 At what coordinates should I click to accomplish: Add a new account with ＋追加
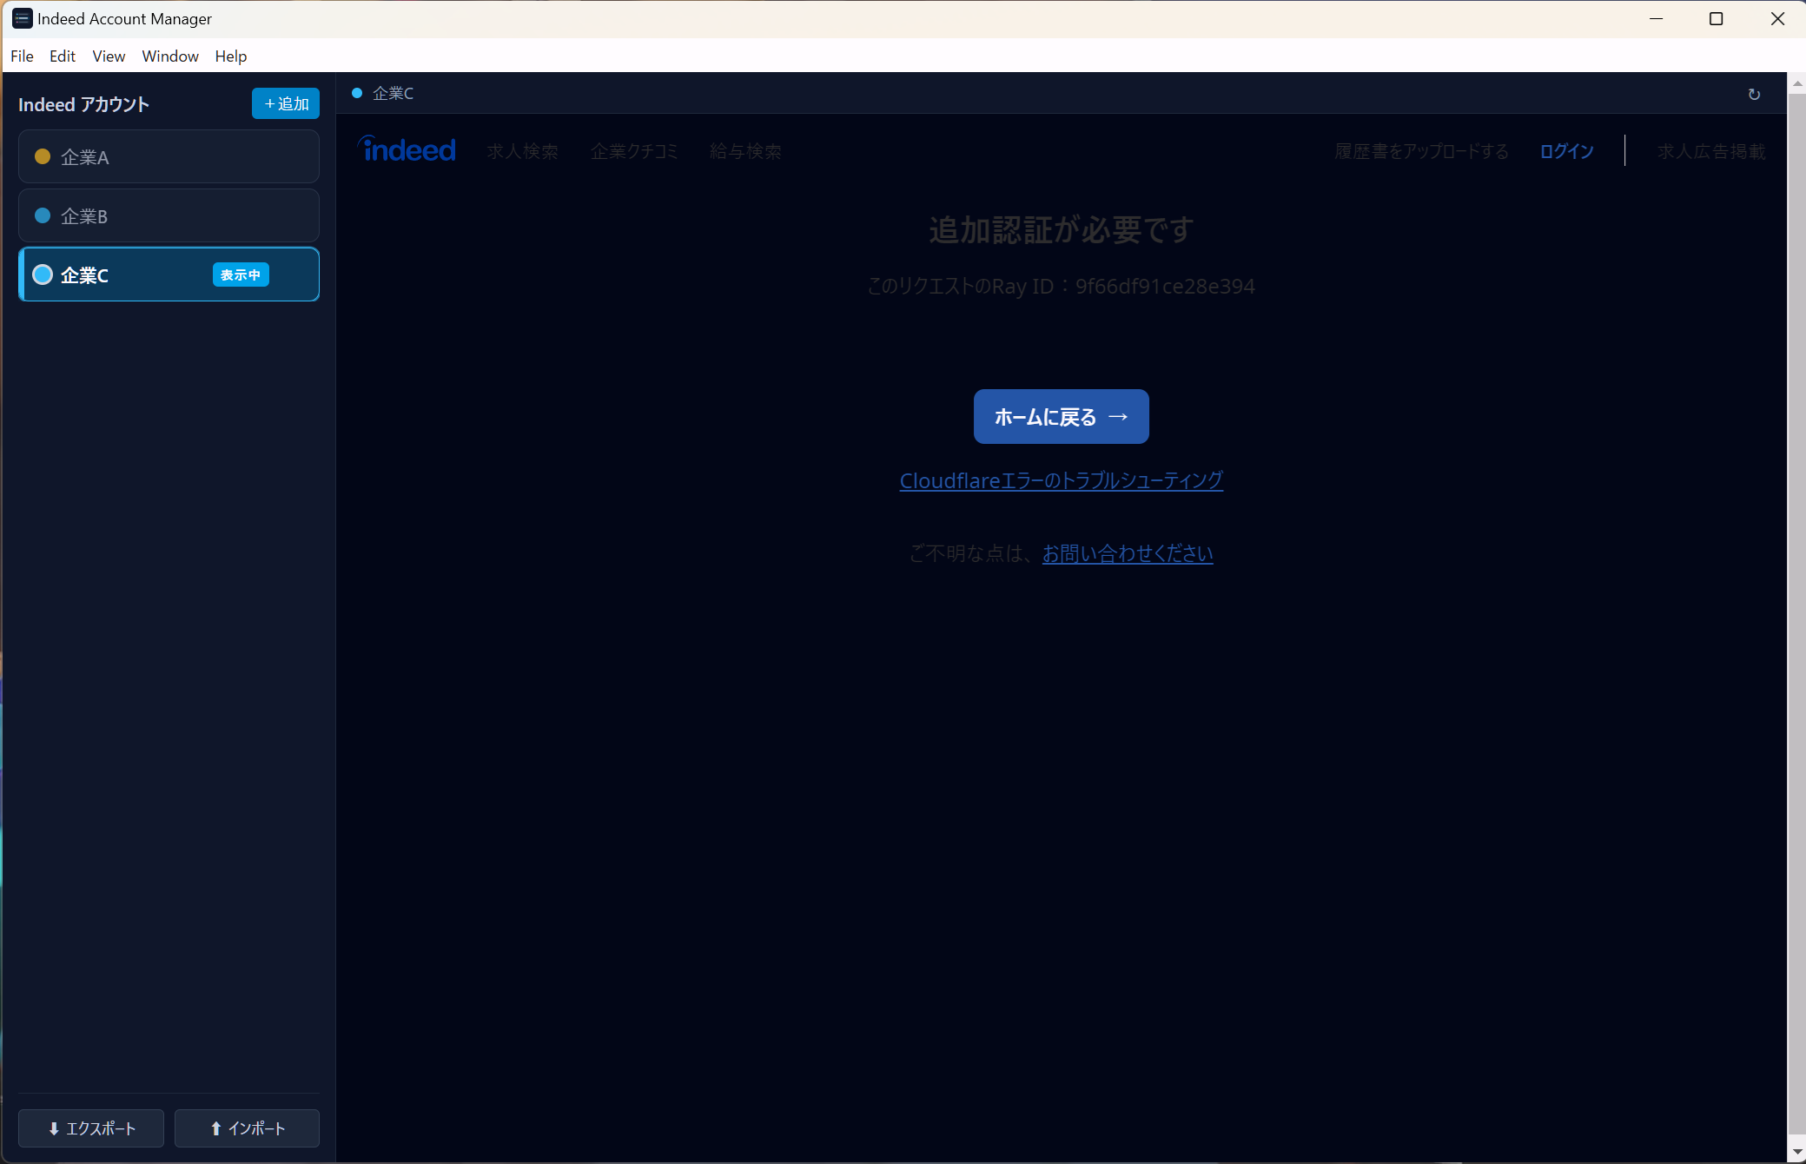coord(286,103)
